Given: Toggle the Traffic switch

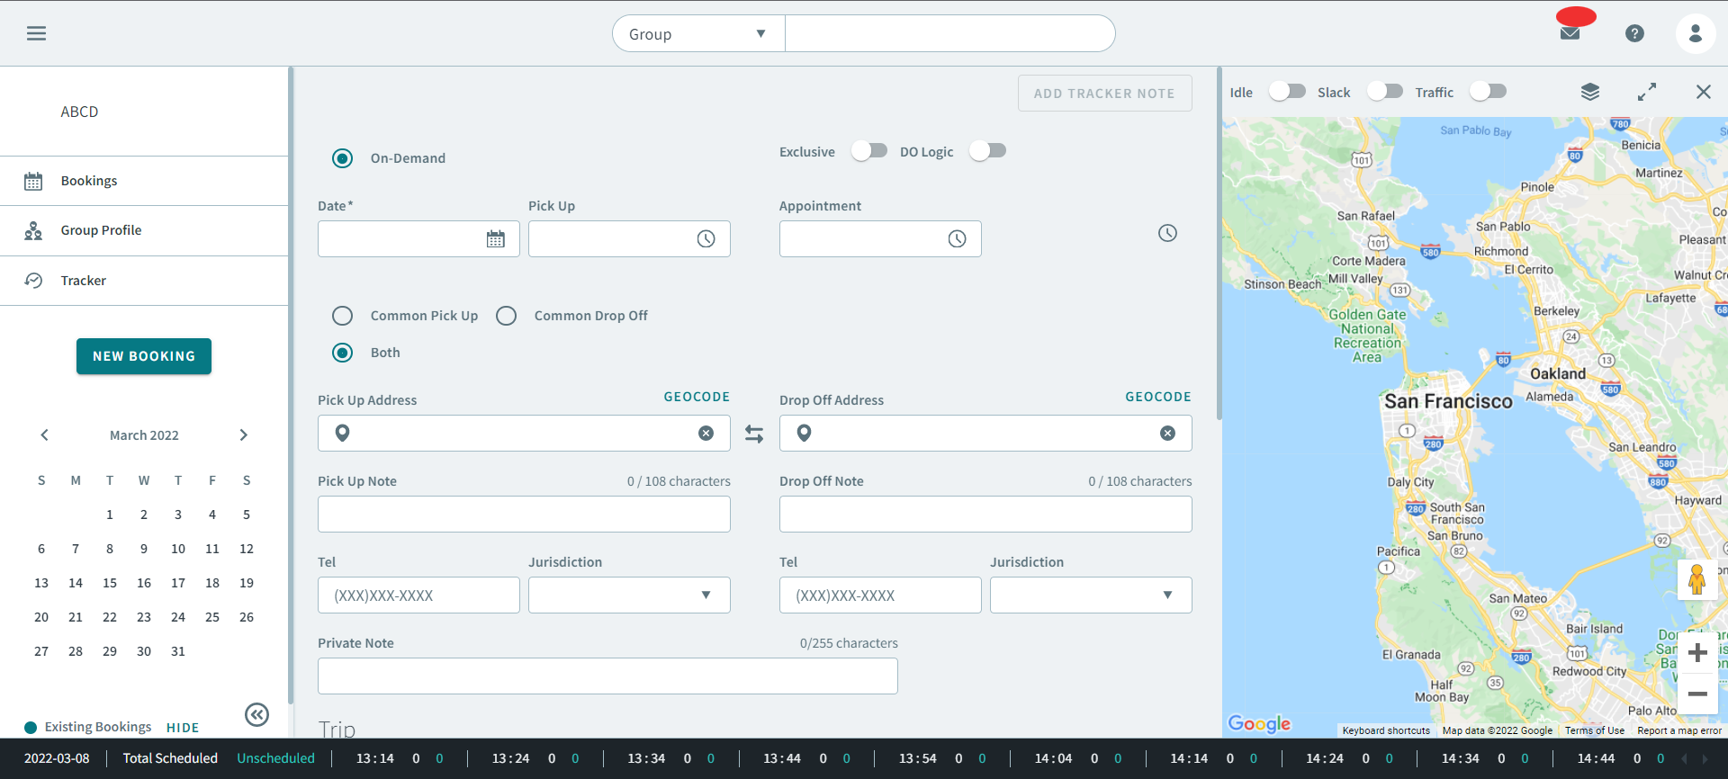Looking at the screenshot, I should 1488,92.
